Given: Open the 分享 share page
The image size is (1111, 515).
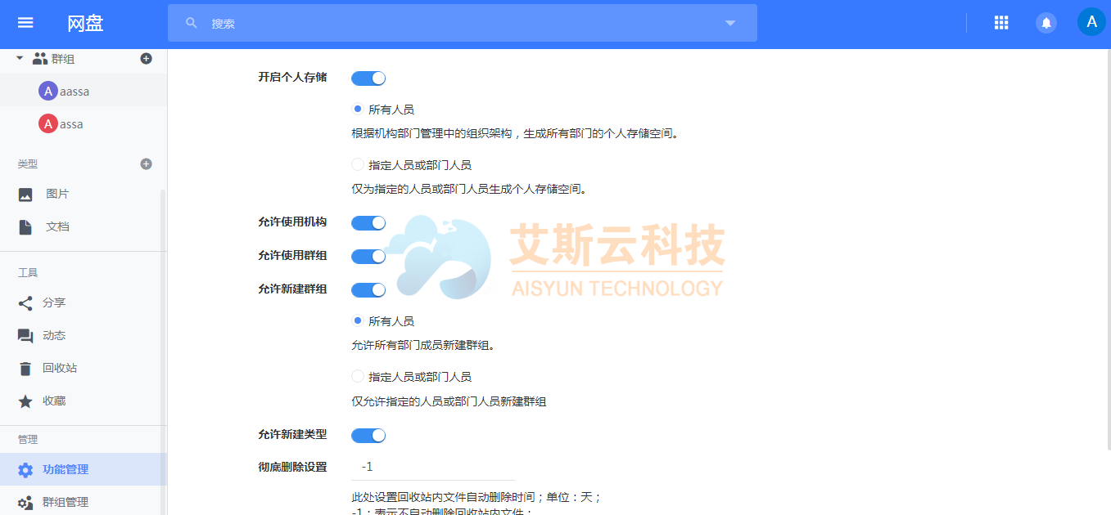Looking at the screenshot, I should [x=54, y=302].
